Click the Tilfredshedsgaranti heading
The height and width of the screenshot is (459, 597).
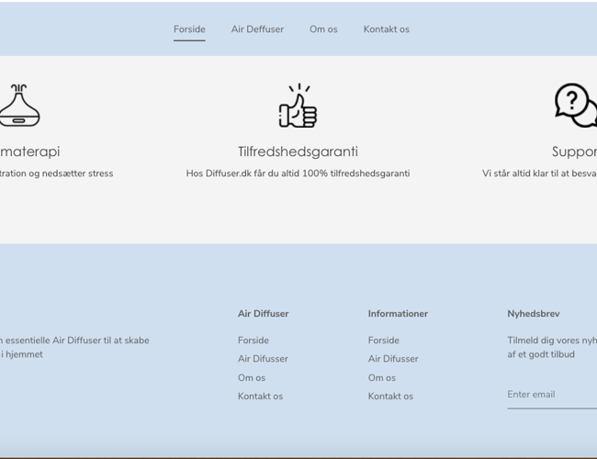(x=298, y=151)
